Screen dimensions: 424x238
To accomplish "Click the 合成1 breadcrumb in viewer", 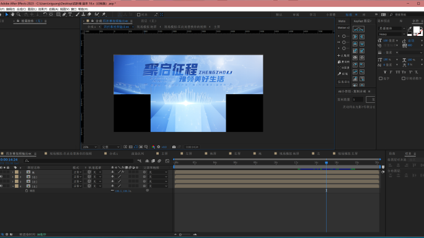I will [x=91, y=27].
